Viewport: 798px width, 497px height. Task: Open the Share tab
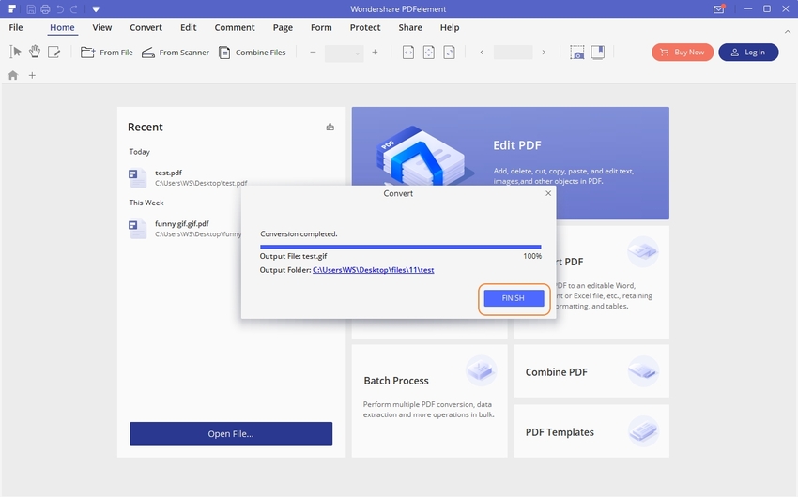pos(410,27)
